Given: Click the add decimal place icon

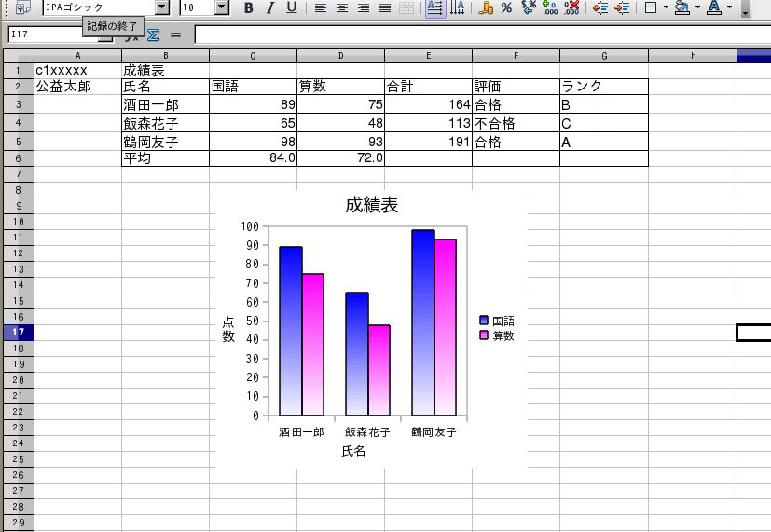Looking at the screenshot, I should click(x=550, y=8).
